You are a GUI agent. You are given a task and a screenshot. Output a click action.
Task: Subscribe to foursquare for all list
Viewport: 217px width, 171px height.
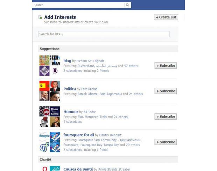pos(166,142)
